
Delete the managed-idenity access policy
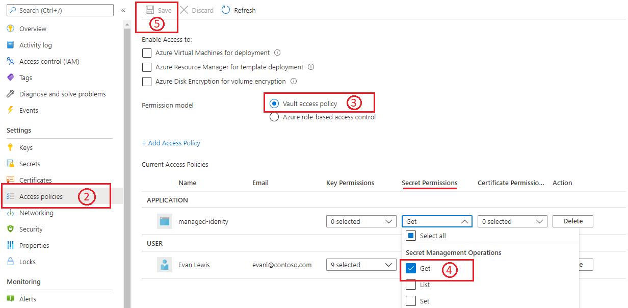click(572, 221)
